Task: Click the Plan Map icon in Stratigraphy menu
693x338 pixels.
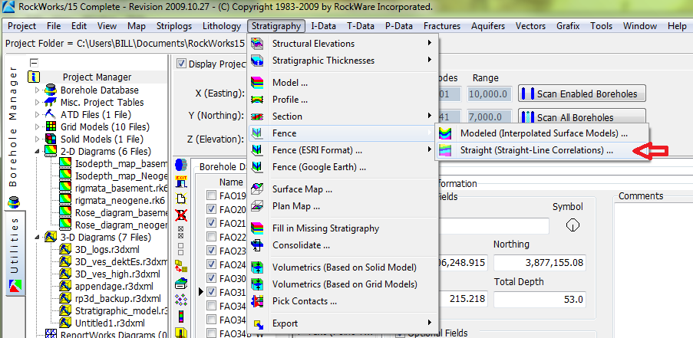Action: 257,206
